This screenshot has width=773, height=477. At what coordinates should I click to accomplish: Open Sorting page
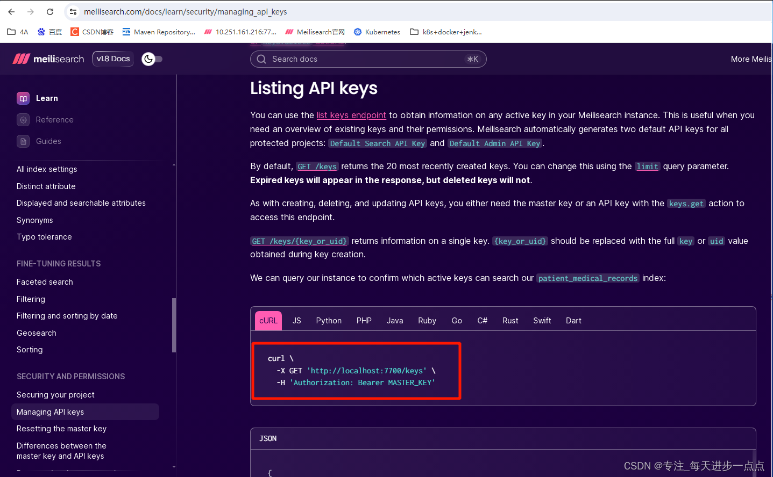[x=30, y=350]
